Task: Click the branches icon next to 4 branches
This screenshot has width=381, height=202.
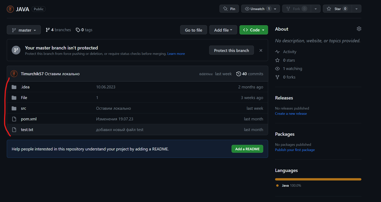Action: coord(48,30)
